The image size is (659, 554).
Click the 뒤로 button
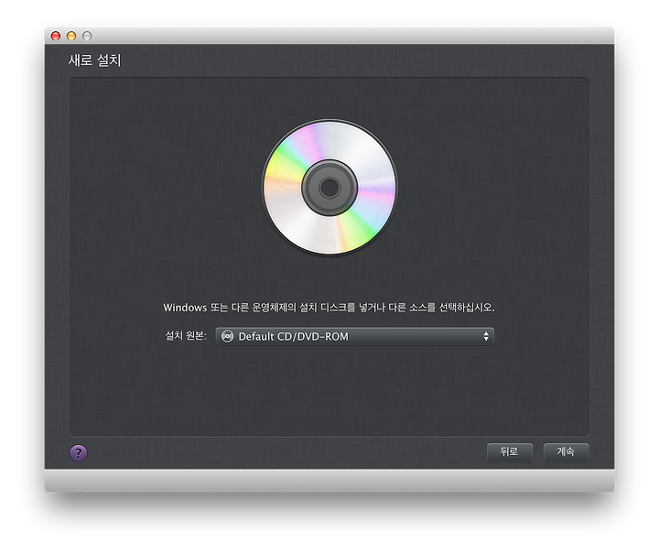[510, 451]
